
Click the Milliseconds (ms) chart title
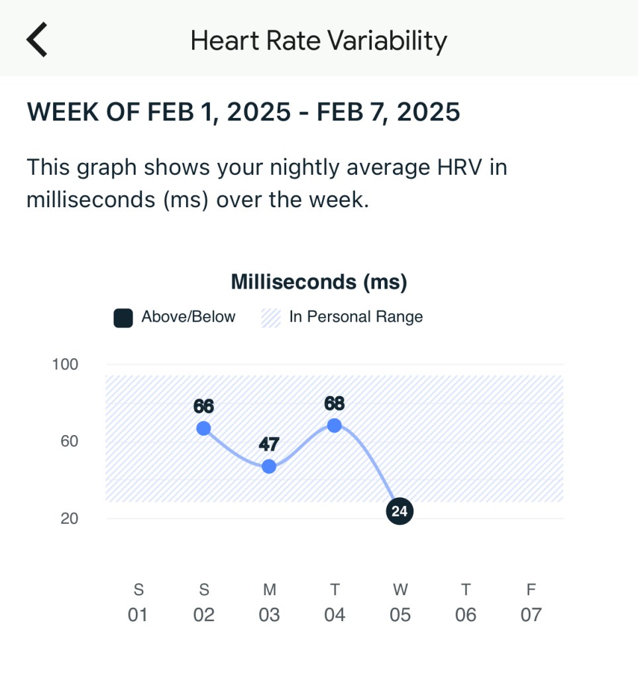pos(319,283)
